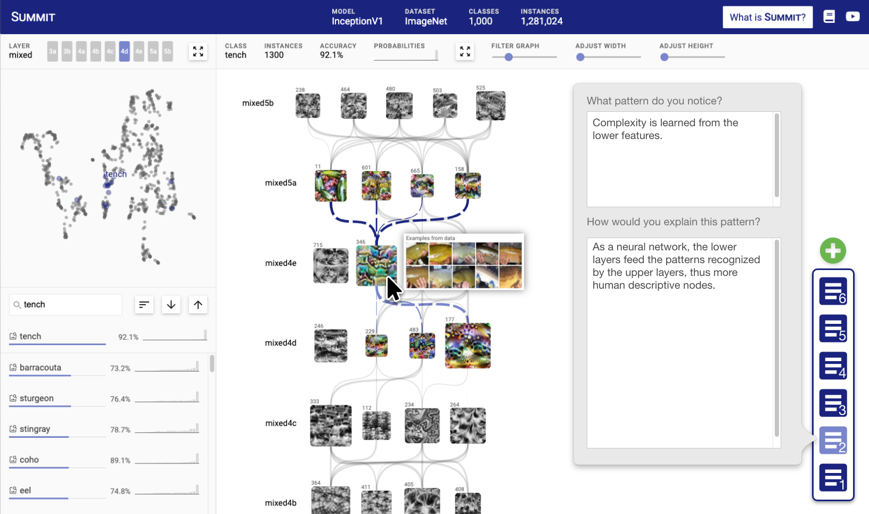Click the icon beside stingray

pos(13,429)
